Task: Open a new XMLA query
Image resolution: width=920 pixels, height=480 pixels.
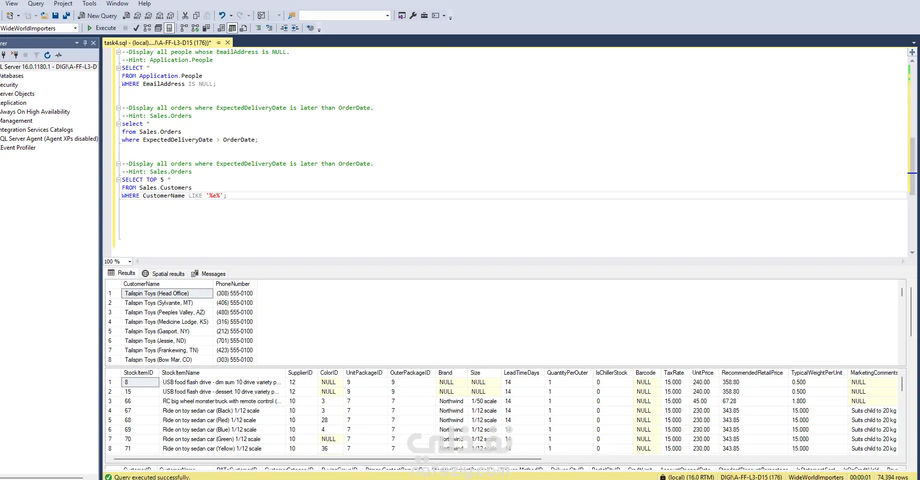Action: point(159,15)
